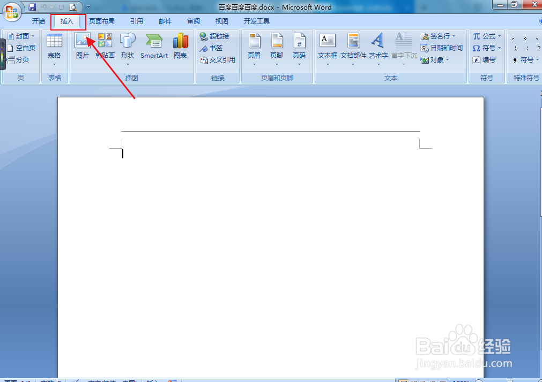Switch to the Page Layout tab

click(102, 21)
